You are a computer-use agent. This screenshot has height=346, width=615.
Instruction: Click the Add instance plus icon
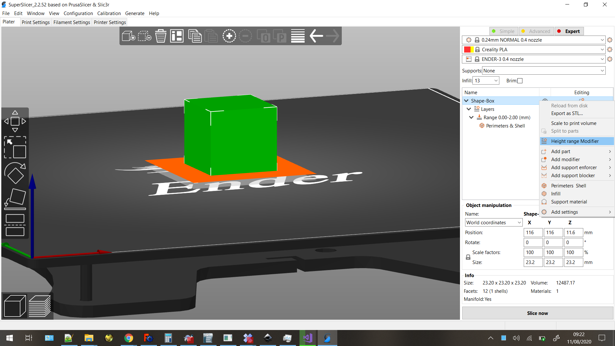(229, 36)
